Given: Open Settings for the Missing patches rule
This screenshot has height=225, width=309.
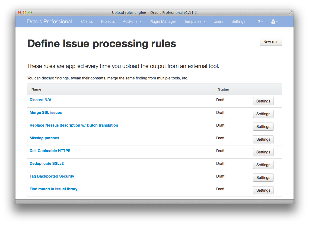Looking at the screenshot, I should (x=263, y=139).
